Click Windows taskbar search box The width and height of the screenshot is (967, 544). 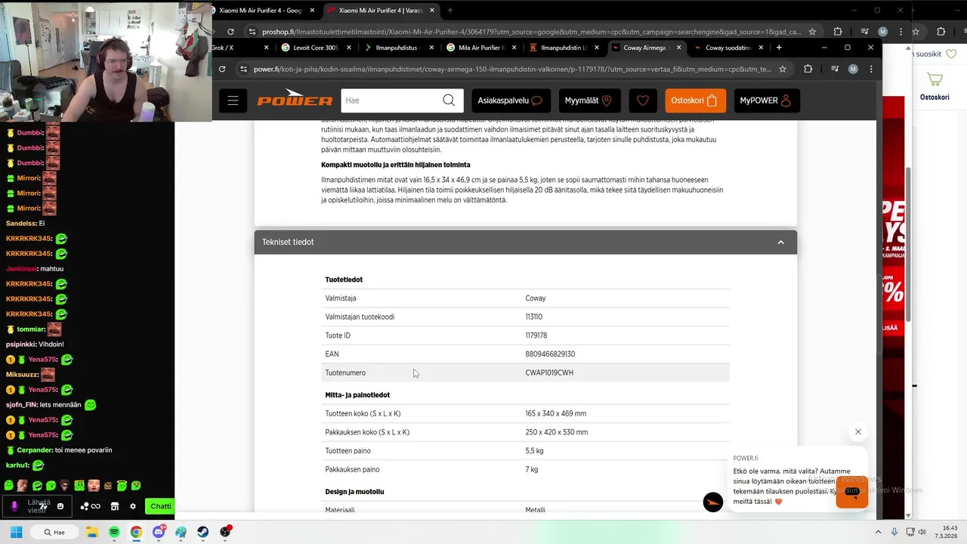(54, 532)
